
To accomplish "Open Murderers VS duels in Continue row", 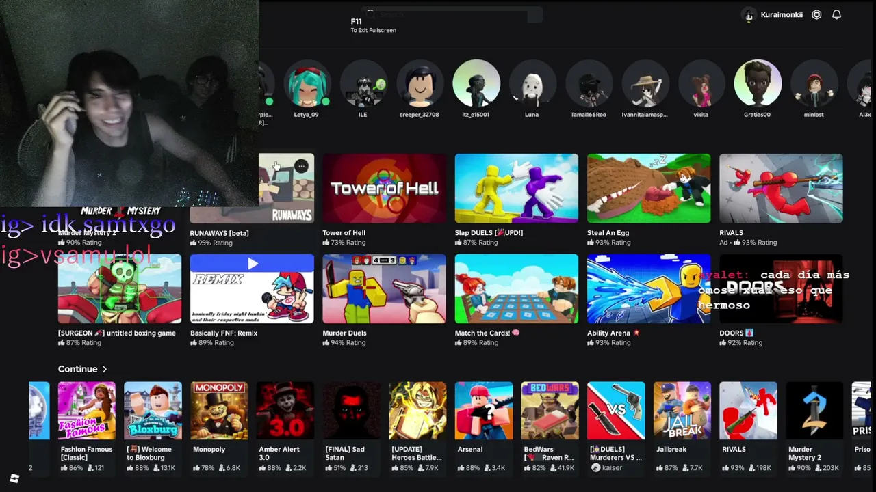I will (616, 411).
